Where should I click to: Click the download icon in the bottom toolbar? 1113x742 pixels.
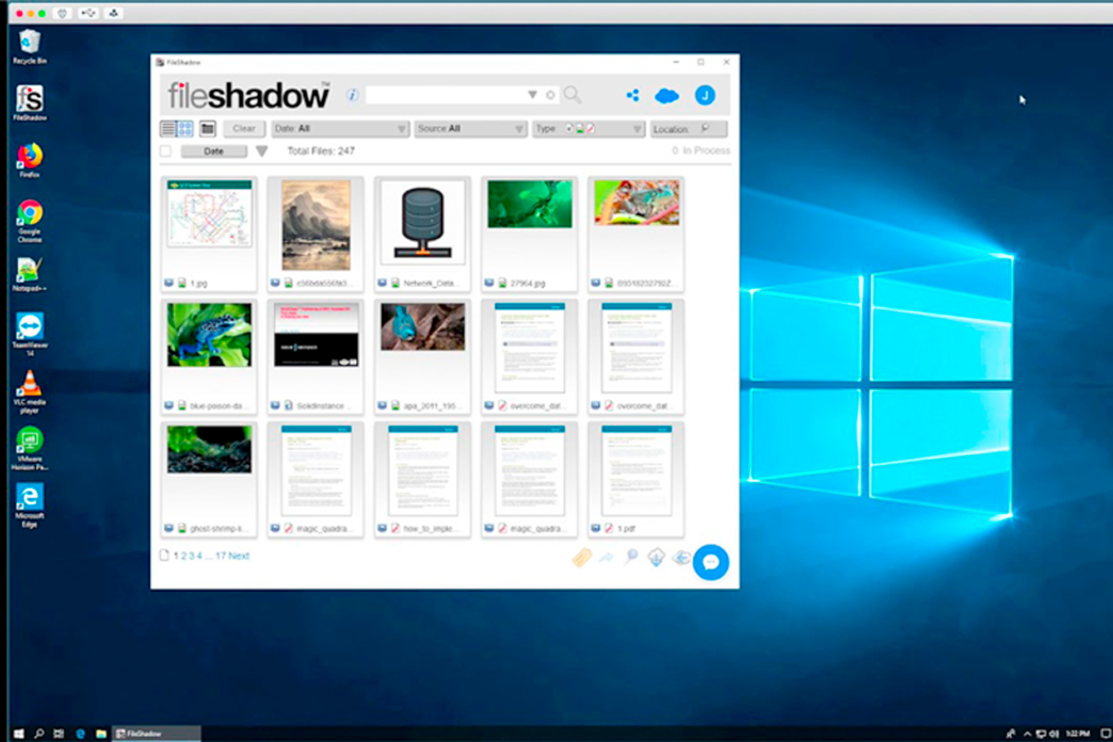tap(657, 558)
